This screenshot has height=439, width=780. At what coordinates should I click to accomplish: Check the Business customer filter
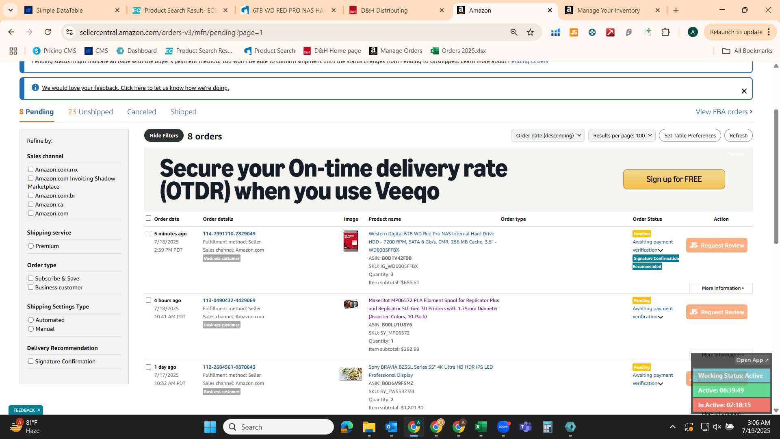click(30, 287)
